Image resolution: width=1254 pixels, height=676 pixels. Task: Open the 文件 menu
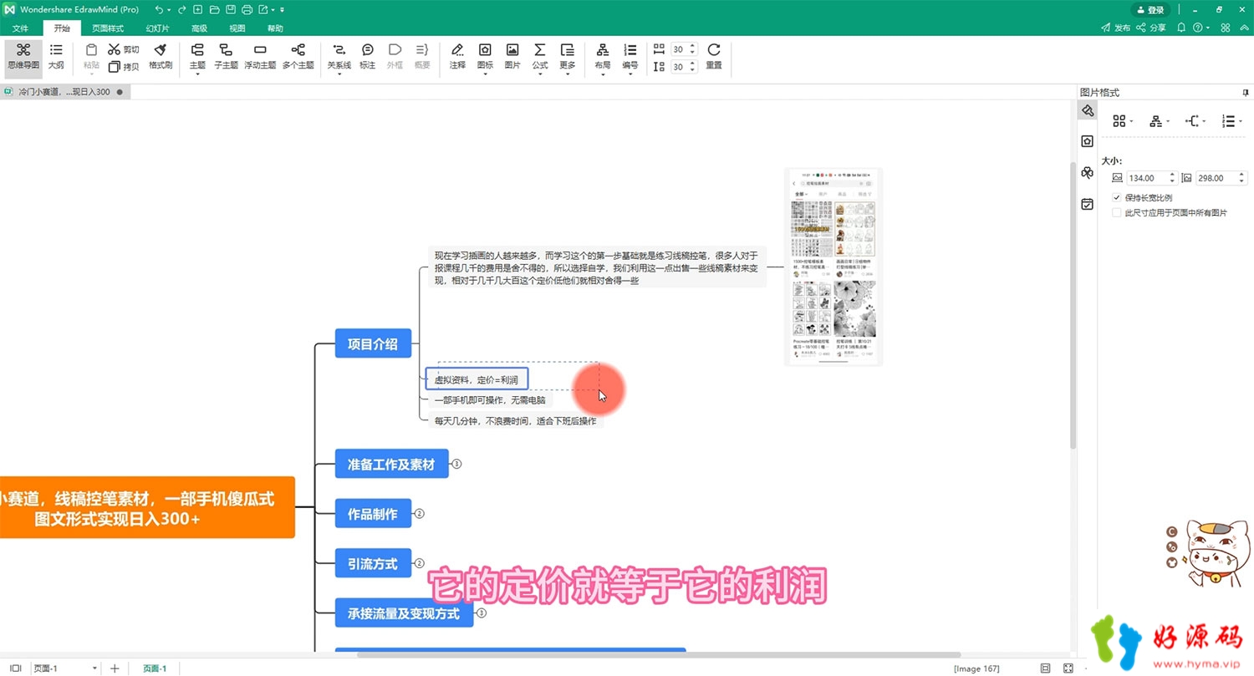coord(20,28)
